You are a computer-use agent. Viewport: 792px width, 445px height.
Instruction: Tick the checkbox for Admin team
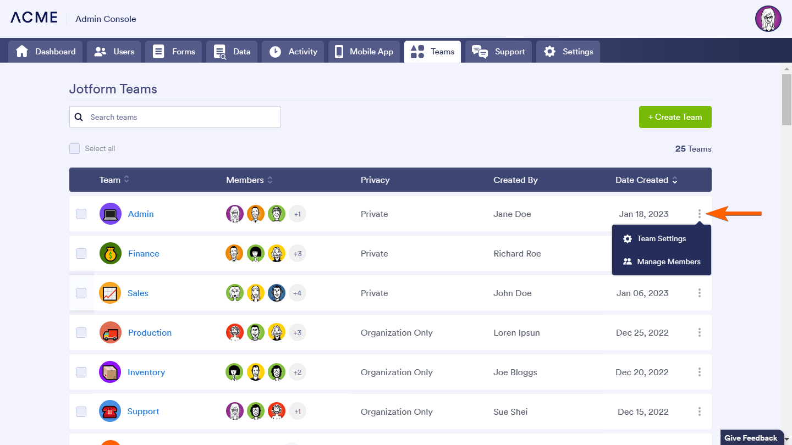(x=81, y=214)
